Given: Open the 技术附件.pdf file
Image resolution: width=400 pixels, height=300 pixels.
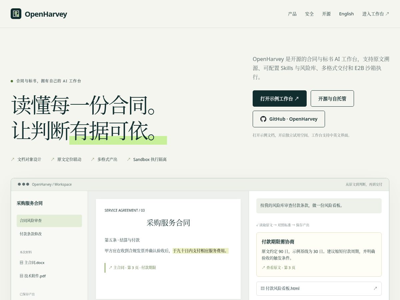Looking at the screenshot, I should pyautogui.click(x=49, y=276).
